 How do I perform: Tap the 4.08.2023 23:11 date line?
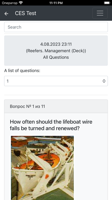coord(56,44)
